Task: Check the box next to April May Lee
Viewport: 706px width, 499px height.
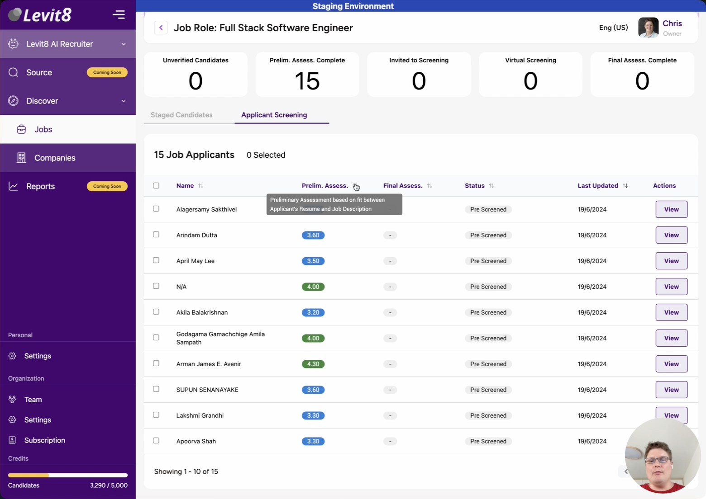Action: click(156, 260)
